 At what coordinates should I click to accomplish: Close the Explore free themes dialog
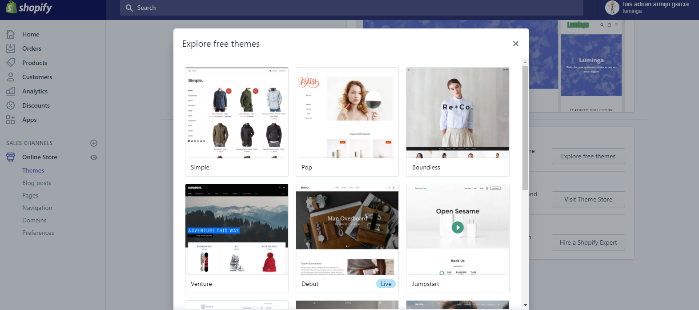(516, 44)
